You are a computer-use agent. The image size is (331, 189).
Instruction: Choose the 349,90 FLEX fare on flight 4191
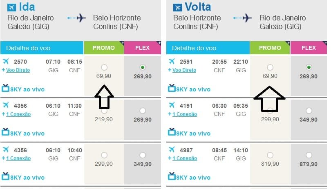click(x=309, y=111)
